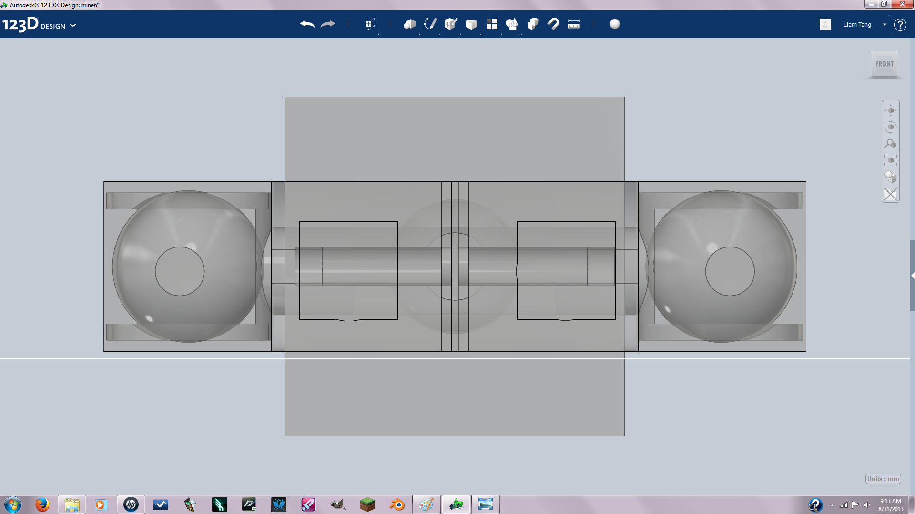Select the Pan navigation tool
This screenshot has height=514, width=915.
(891, 110)
